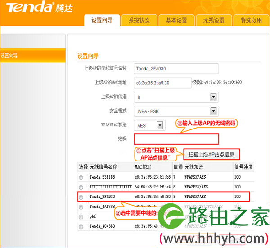This screenshot has width=270, height=248.
Task: Select the radio button for Tenda_4043B0
Action: (81, 227)
